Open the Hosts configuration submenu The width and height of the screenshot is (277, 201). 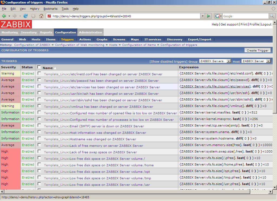pos(36,40)
